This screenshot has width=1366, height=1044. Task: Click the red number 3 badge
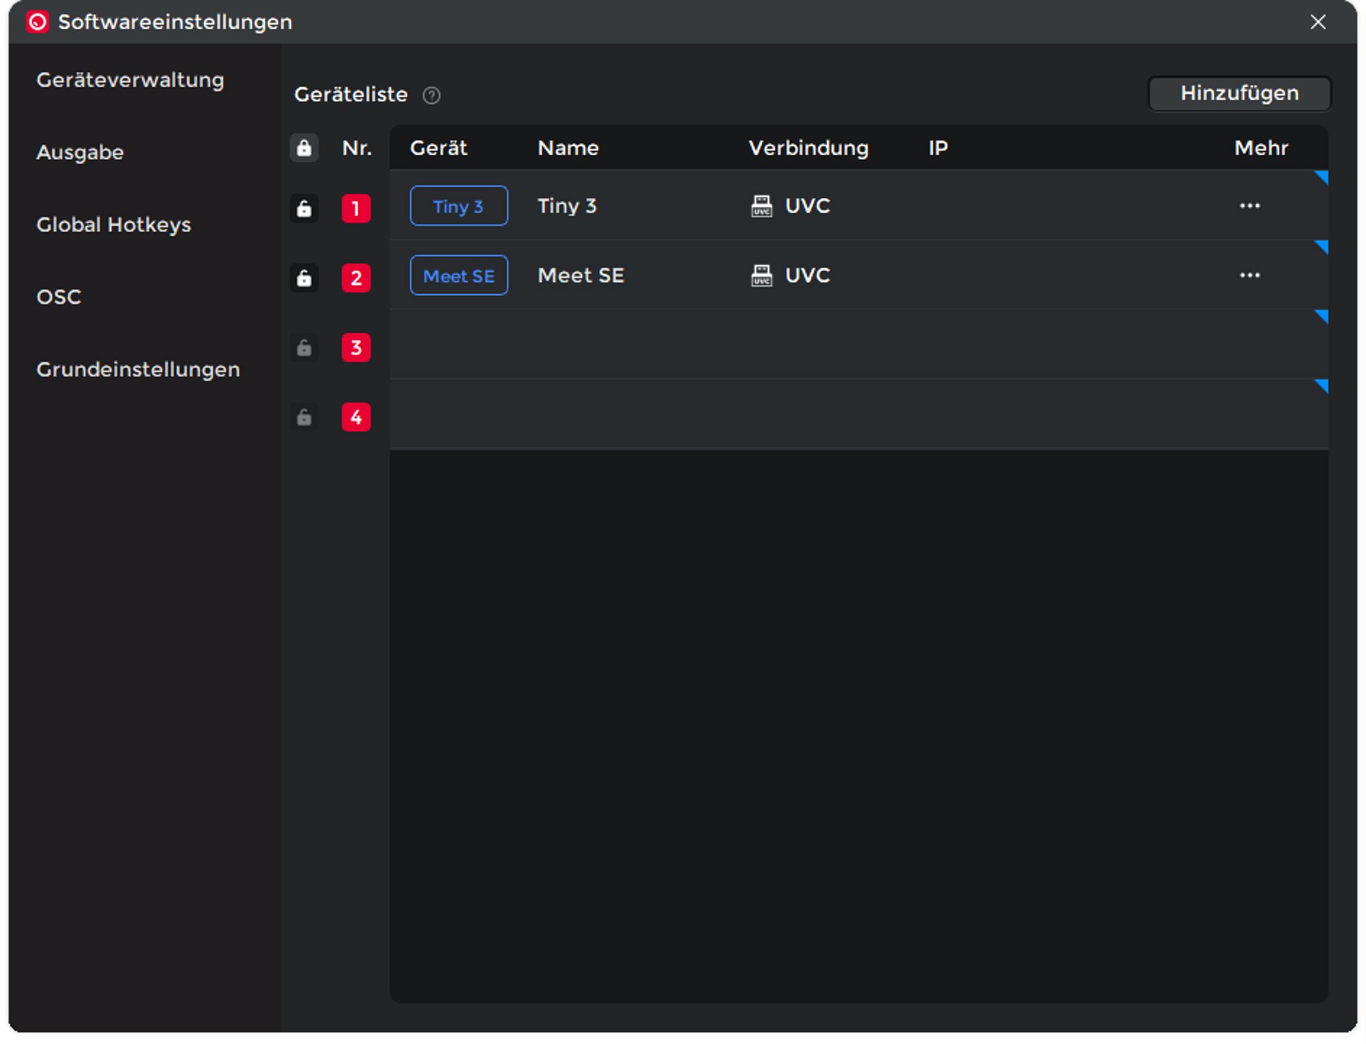[x=356, y=348]
